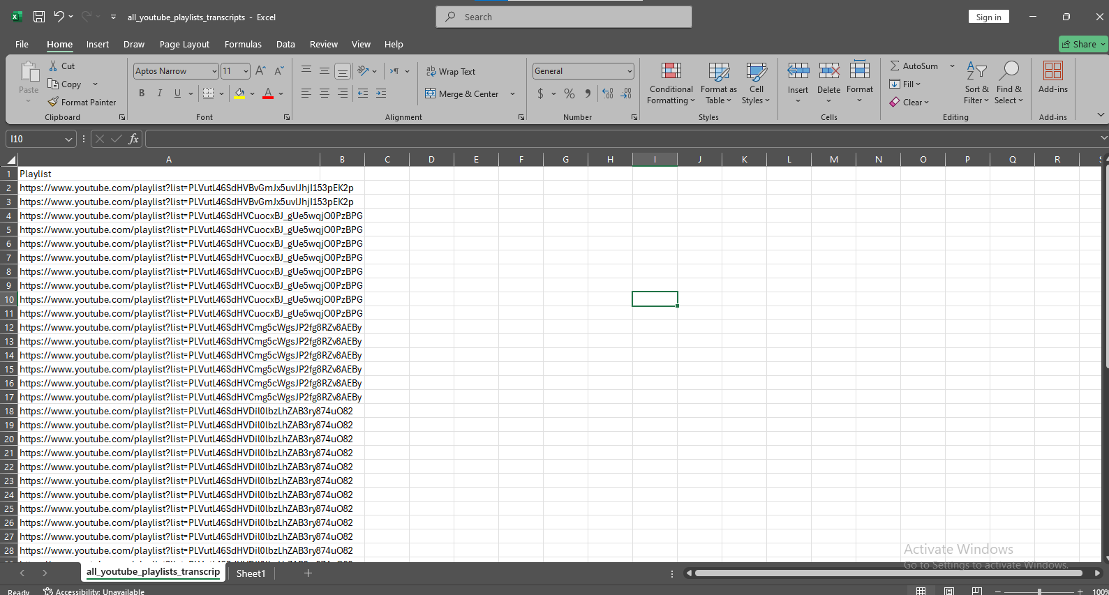This screenshot has width=1109, height=595.
Task: Open Conditional Formatting options
Action: [671, 84]
